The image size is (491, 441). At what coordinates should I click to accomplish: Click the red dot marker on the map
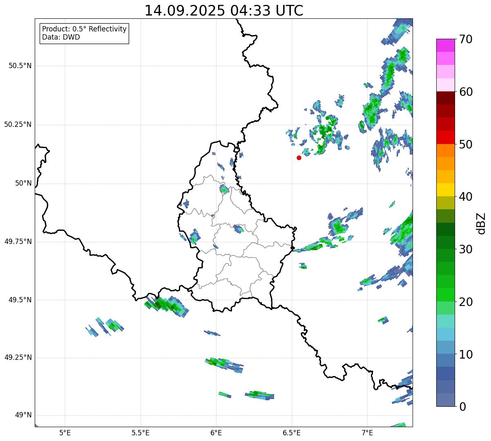pos(299,157)
